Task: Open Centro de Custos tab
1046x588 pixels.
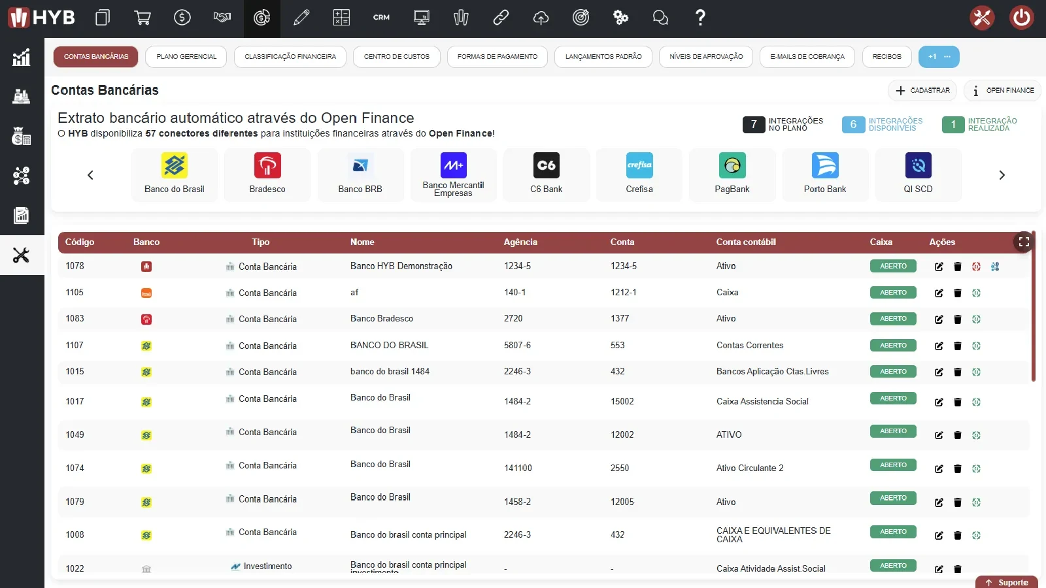Action: [x=397, y=57]
